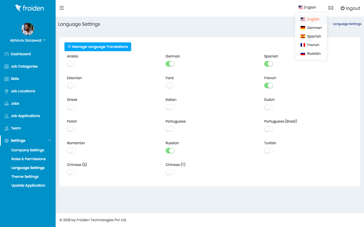The width and height of the screenshot is (364, 227).
Task: Click the Dashboard gauge icon
Action: tap(7, 54)
